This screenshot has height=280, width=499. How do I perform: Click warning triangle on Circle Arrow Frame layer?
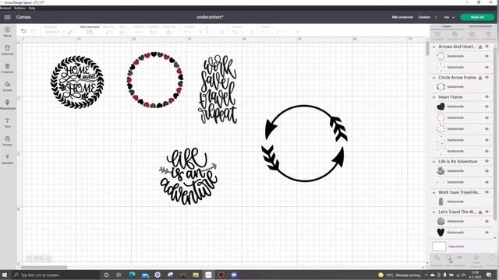point(480,78)
